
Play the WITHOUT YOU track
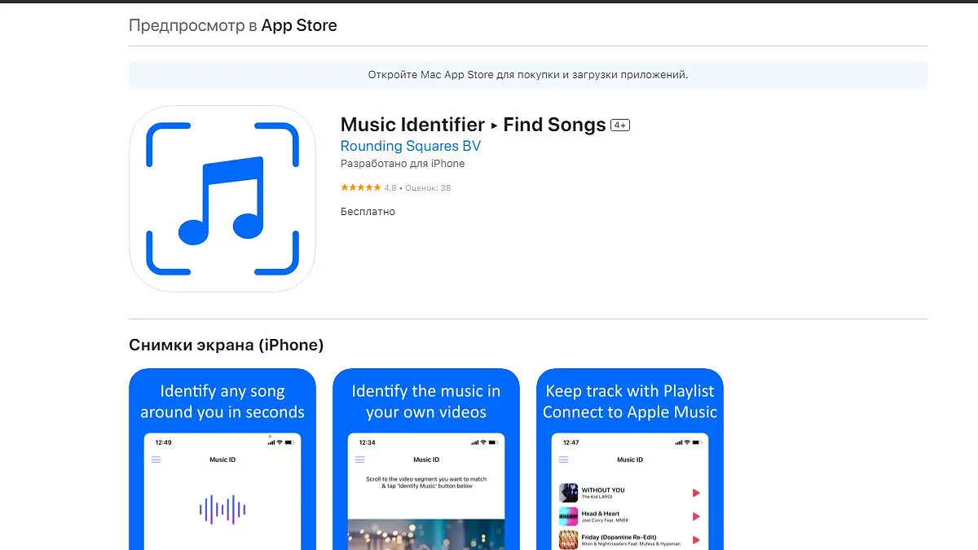click(696, 493)
